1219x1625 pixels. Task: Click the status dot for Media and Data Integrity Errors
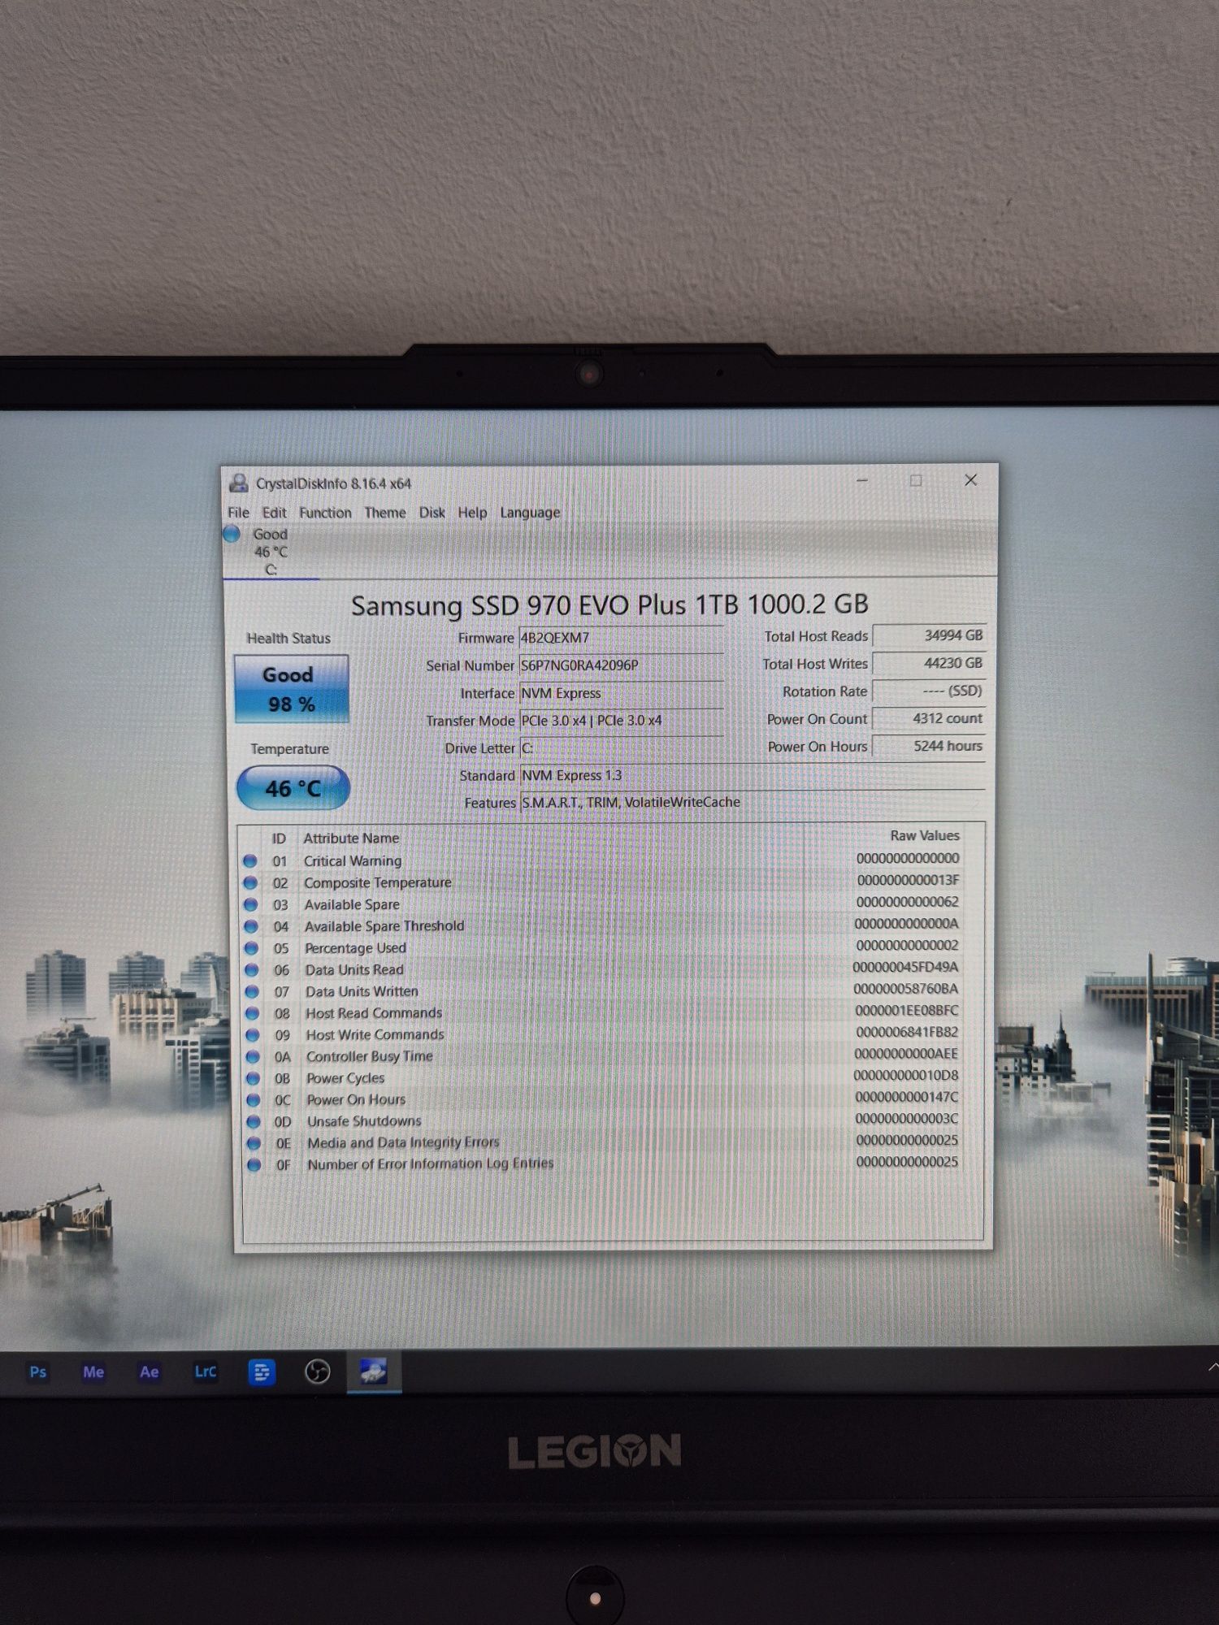[254, 1143]
